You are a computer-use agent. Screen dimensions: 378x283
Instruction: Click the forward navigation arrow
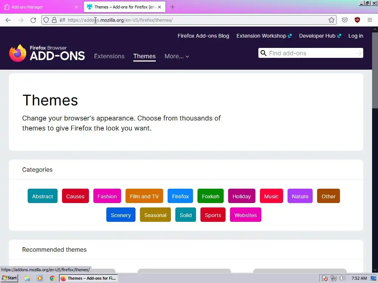click(21, 20)
